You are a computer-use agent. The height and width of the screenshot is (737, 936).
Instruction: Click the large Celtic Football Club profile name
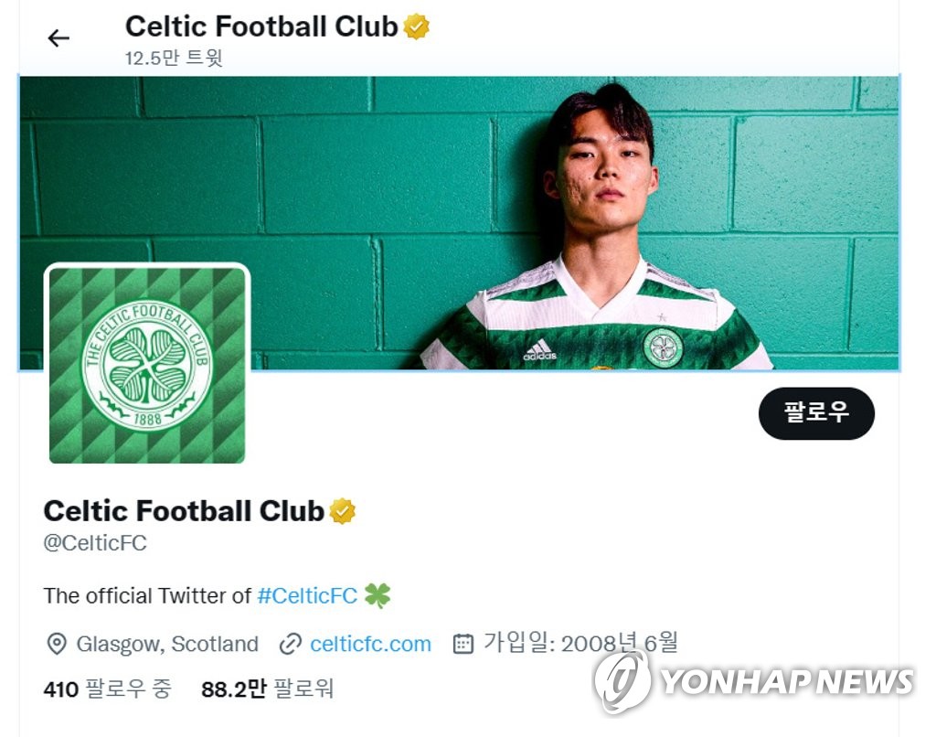coord(184,511)
